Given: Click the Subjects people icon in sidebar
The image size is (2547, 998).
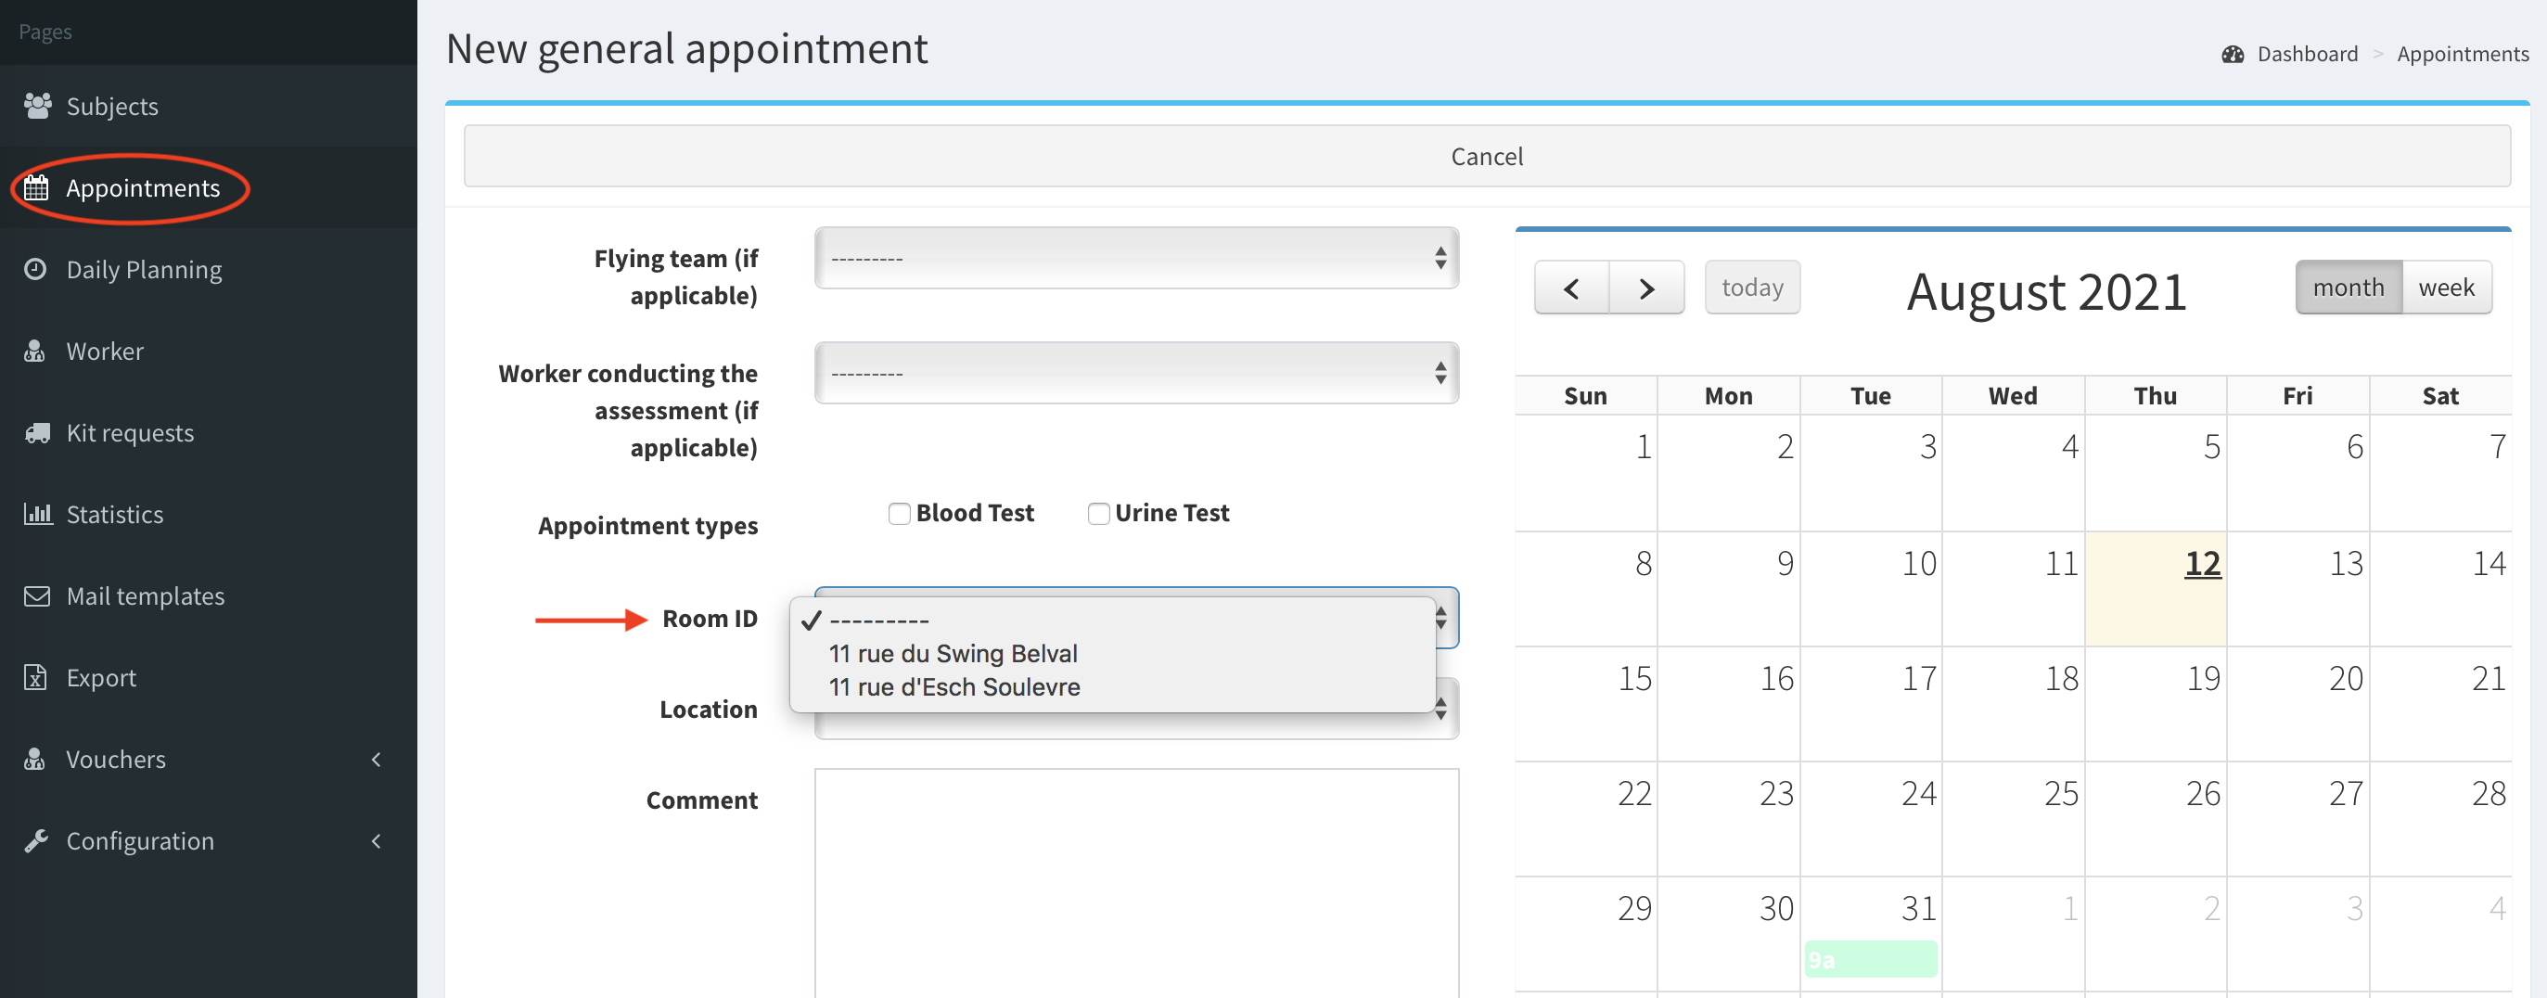Looking at the screenshot, I should [x=36, y=106].
